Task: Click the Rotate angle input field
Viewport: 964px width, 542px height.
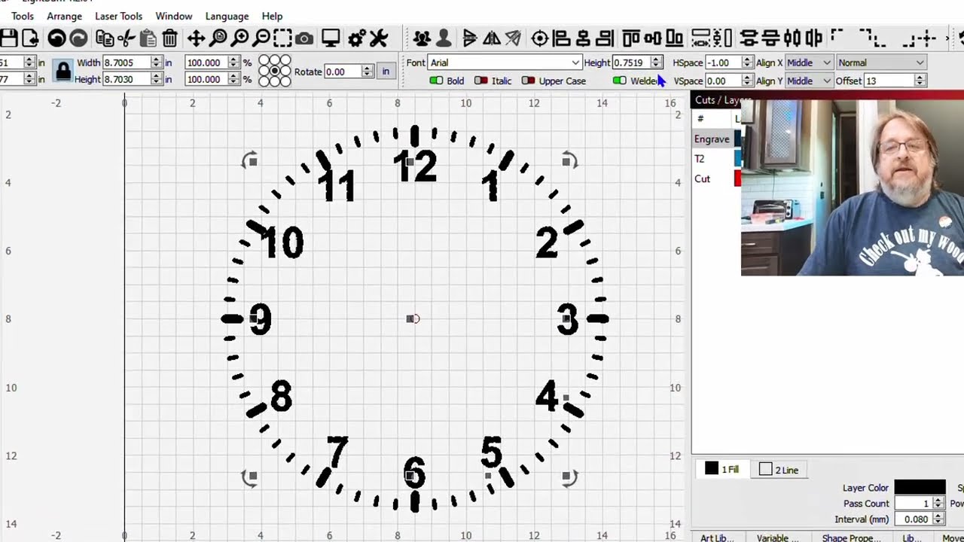Action: tap(343, 72)
